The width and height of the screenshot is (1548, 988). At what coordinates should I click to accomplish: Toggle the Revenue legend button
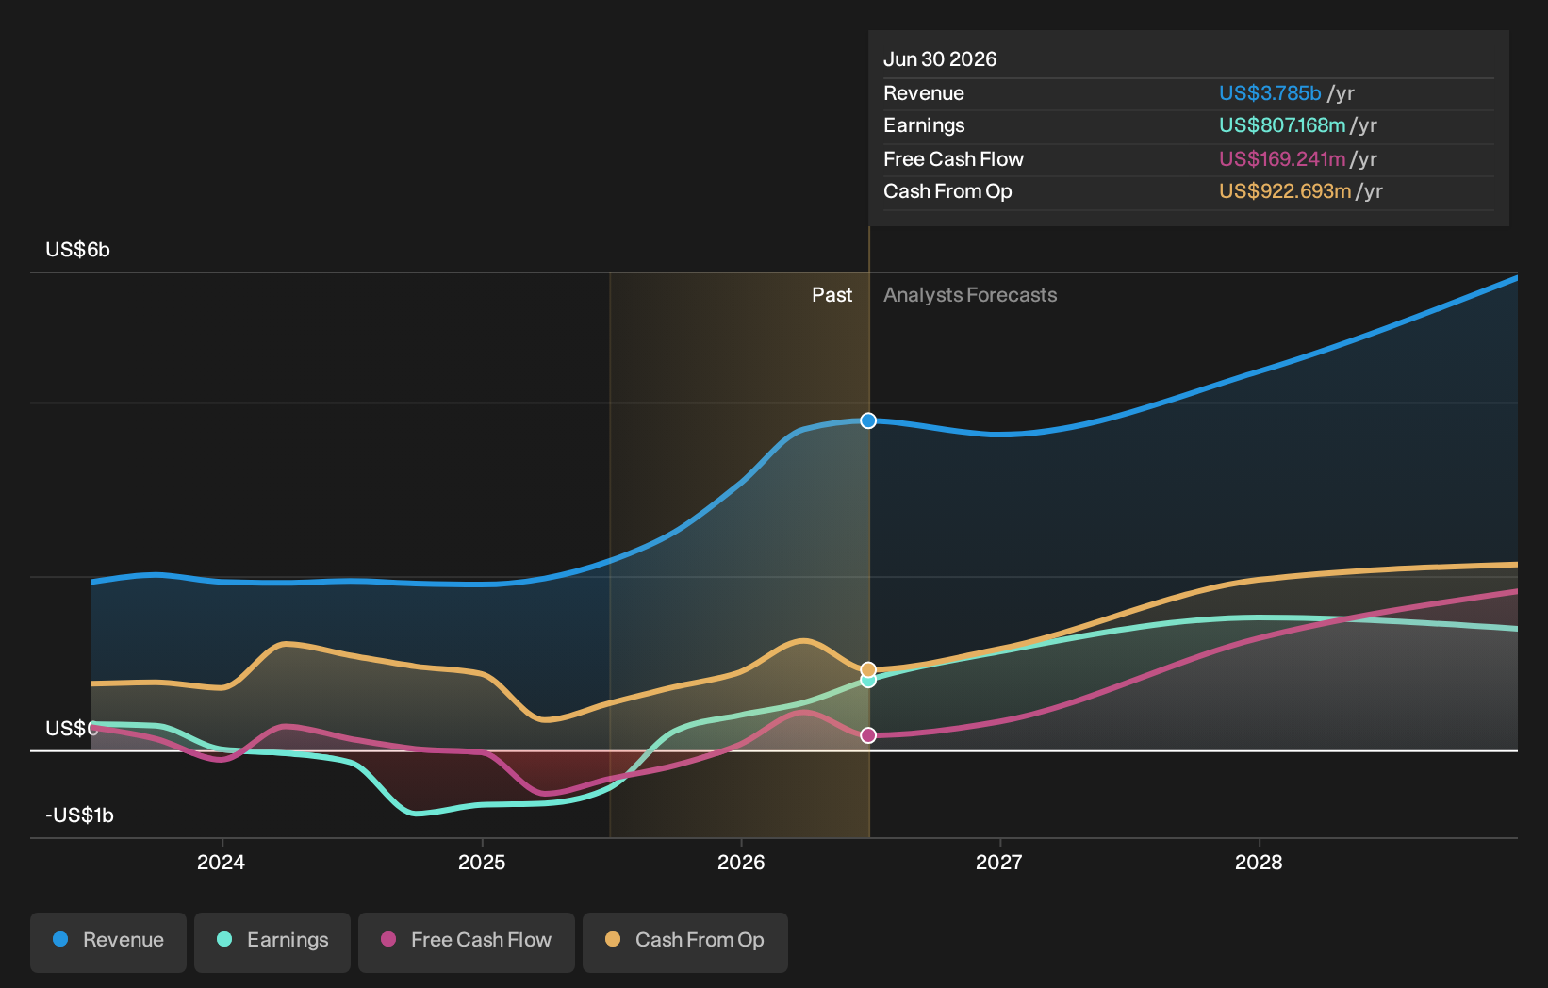[x=108, y=942]
